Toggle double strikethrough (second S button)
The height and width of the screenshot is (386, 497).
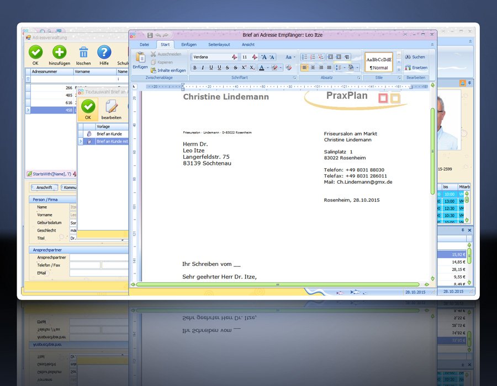(235, 67)
